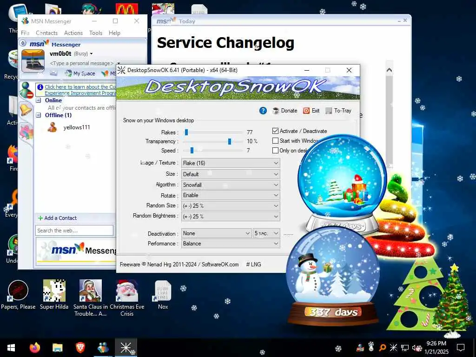Image resolution: width=476 pixels, height=357 pixels.
Task: Click the Donate coffee cup button
Action: (x=285, y=111)
